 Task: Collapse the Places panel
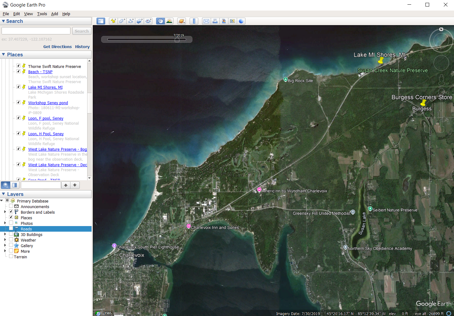(x=3, y=55)
